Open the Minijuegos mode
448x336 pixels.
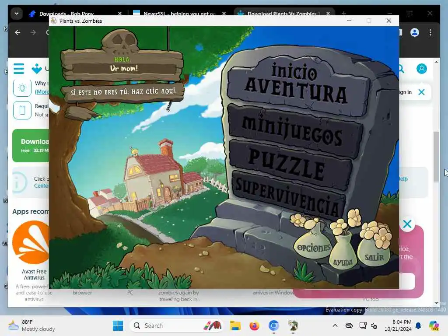(x=294, y=131)
